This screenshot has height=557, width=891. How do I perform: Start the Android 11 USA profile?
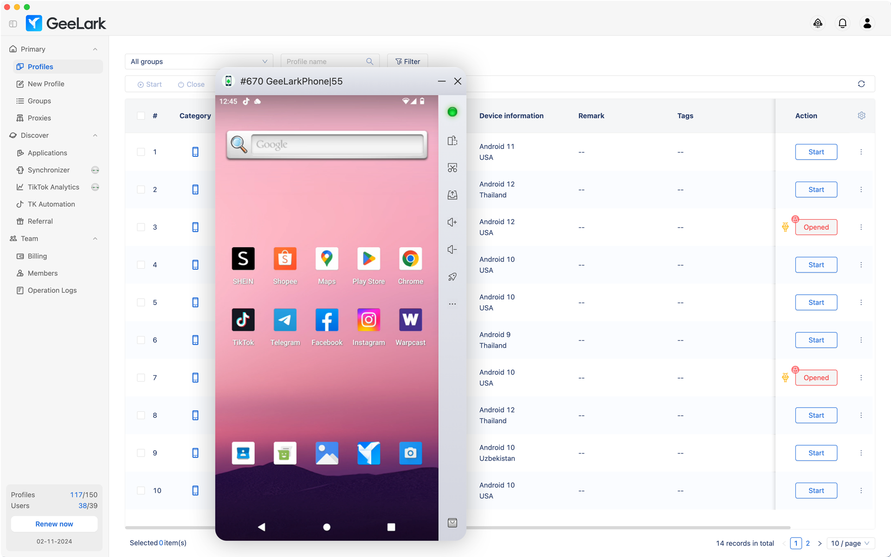(x=816, y=152)
